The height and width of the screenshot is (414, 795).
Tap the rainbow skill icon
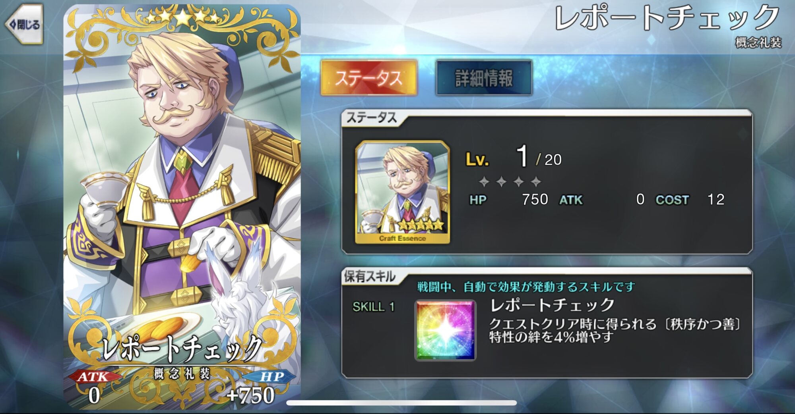click(x=445, y=330)
